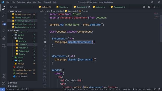Close the Counter.js editor tab
162x91 pixels.
click(89, 7)
